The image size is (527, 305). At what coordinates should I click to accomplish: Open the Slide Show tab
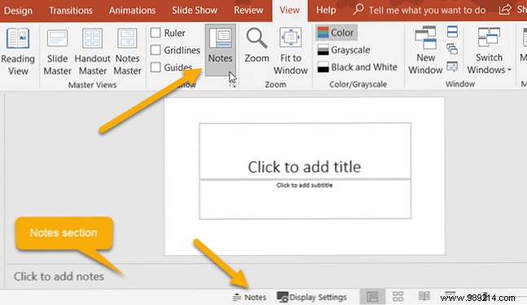(x=195, y=11)
